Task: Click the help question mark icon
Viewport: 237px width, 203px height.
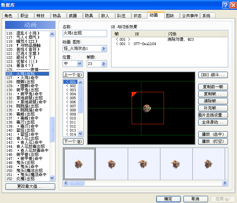Action: [226, 5]
